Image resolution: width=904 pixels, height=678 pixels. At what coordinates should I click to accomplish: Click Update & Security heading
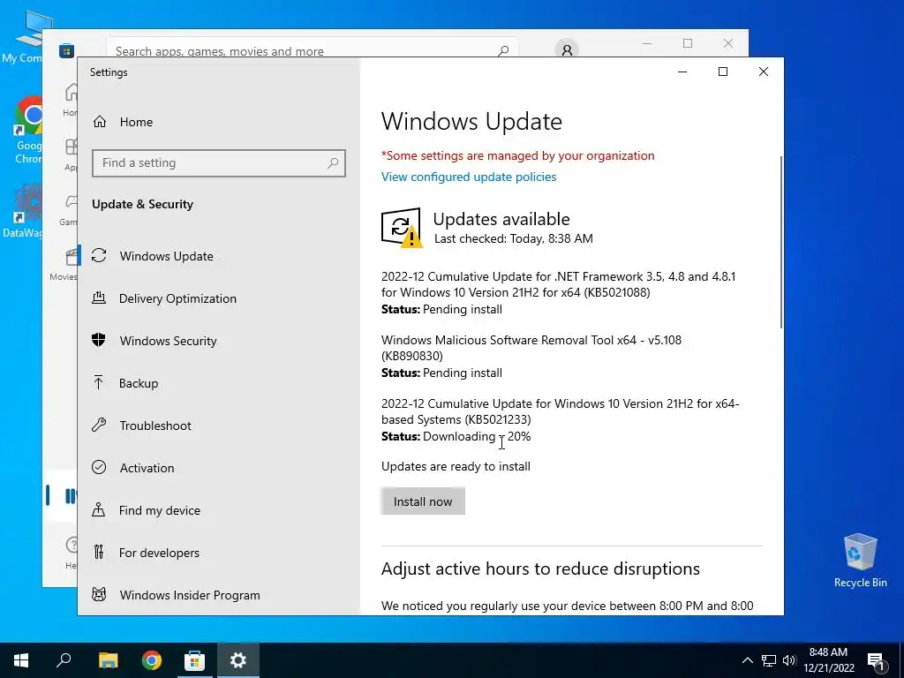pyautogui.click(x=142, y=204)
